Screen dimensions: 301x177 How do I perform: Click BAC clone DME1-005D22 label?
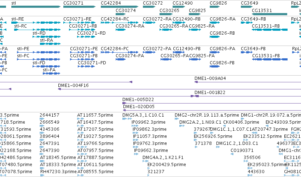tap(138, 100)
